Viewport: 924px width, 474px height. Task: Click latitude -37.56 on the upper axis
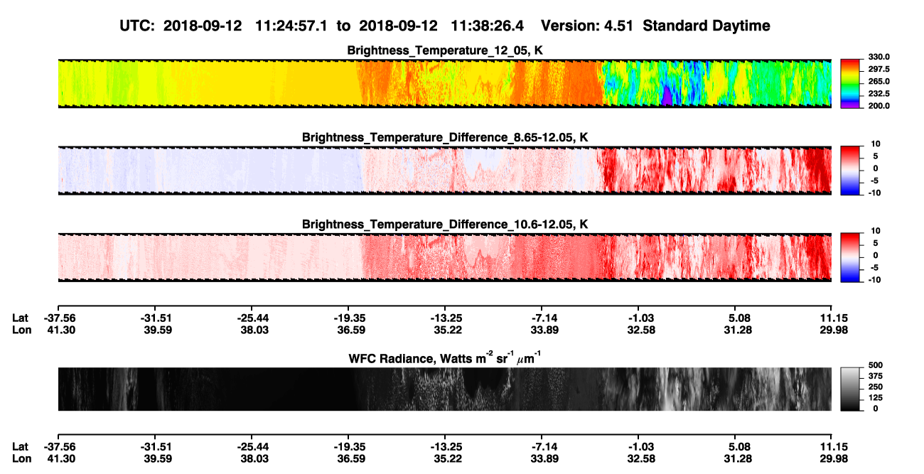59,318
